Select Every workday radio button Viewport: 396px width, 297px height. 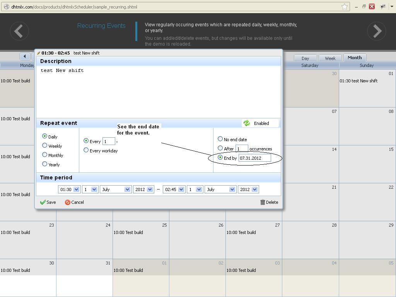(x=86, y=150)
